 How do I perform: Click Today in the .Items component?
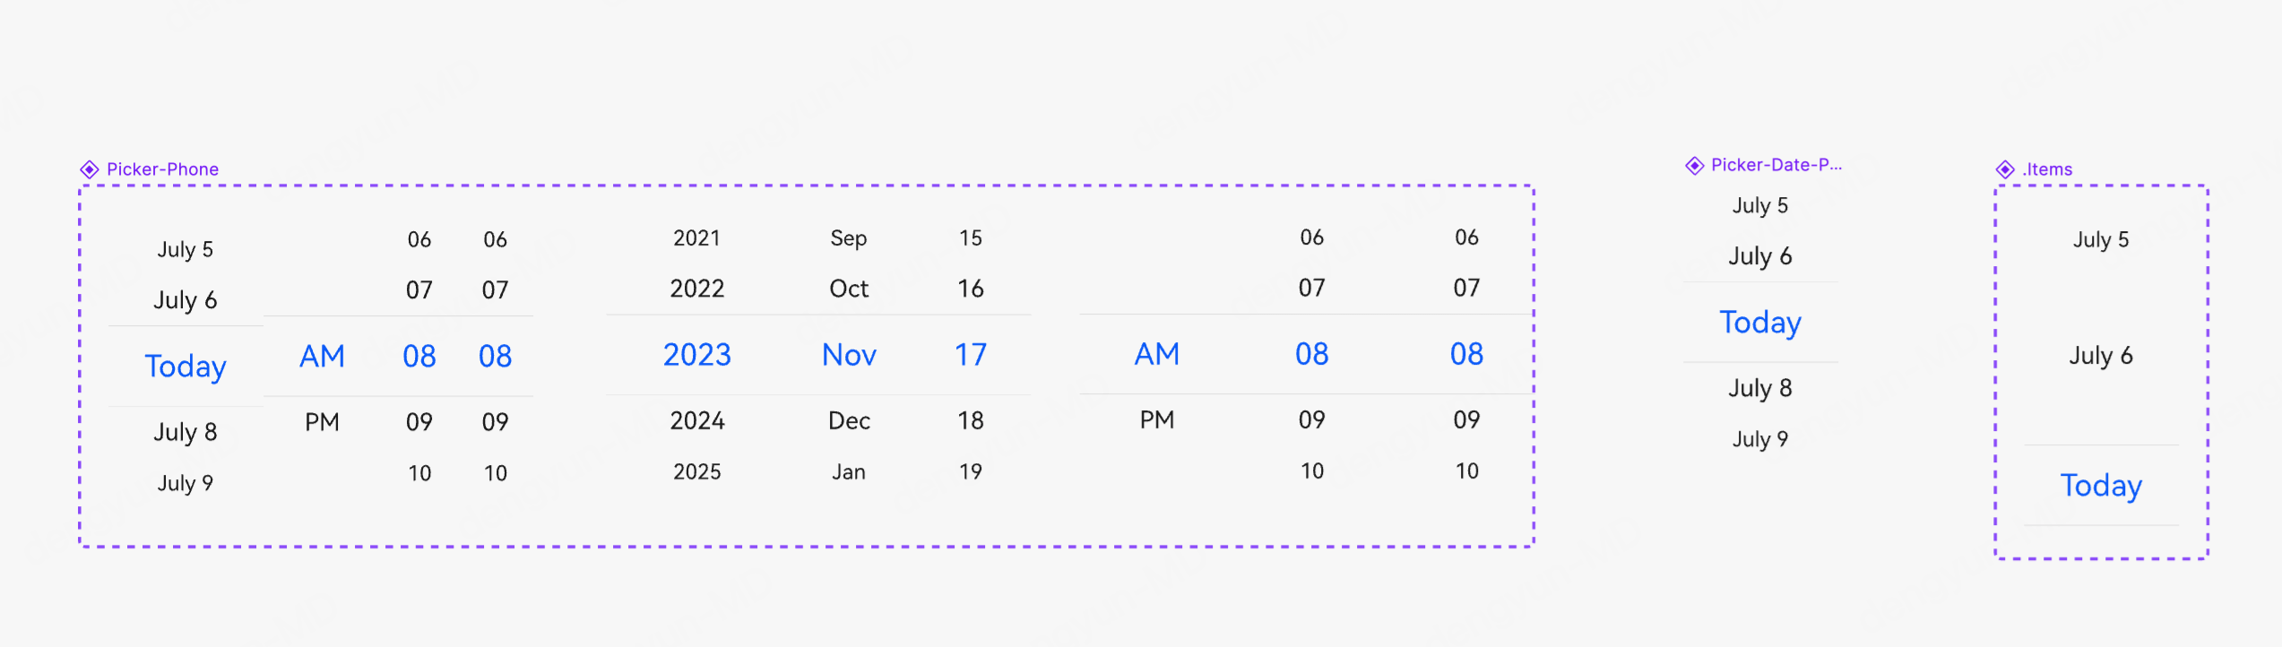[x=2101, y=486]
